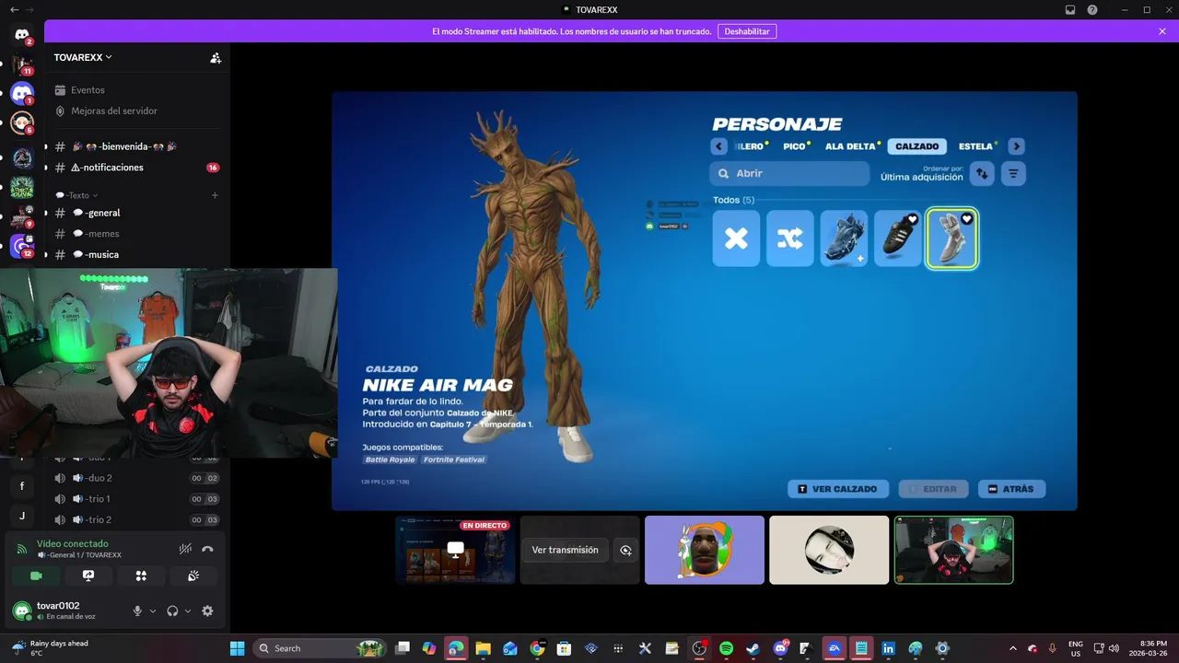
Task: Open Discord user settings gear
Action: coord(207,611)
